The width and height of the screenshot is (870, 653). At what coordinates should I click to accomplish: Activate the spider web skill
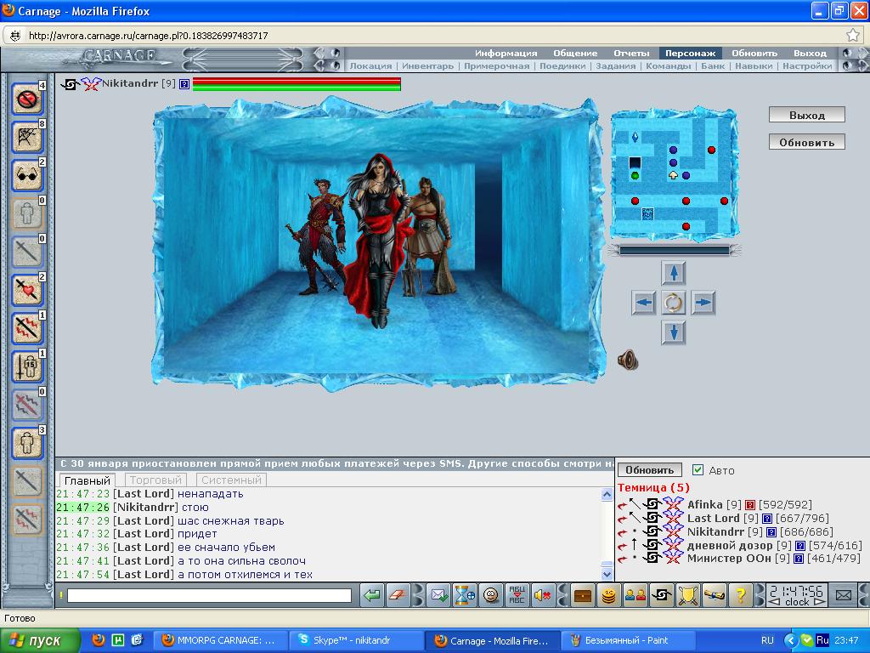click(27, 137)
